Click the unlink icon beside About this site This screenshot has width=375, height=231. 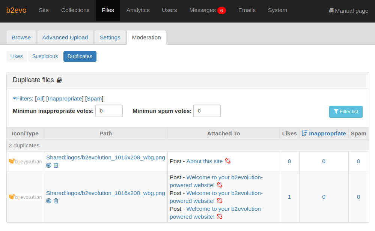point(228,161)
